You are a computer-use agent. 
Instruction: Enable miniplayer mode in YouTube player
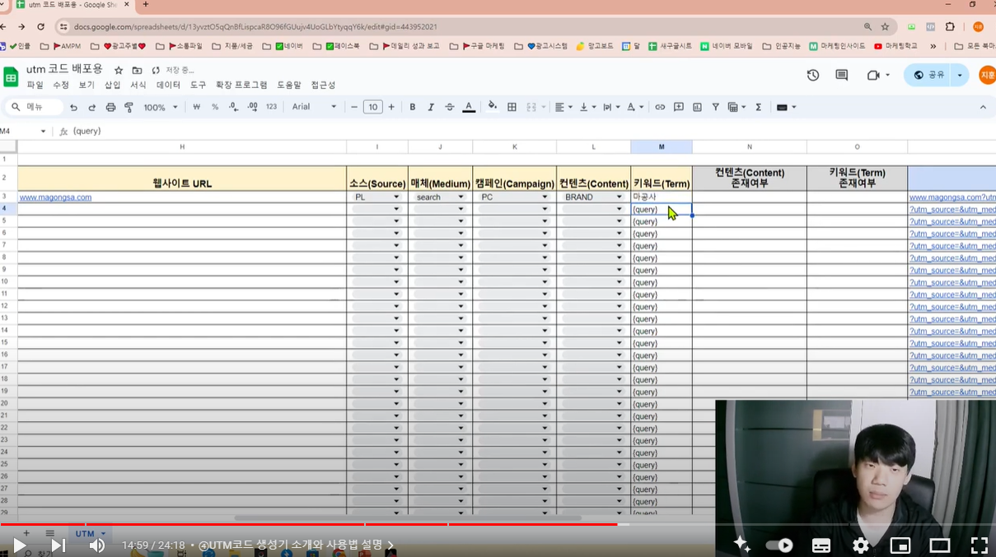(x=900, y=545)
